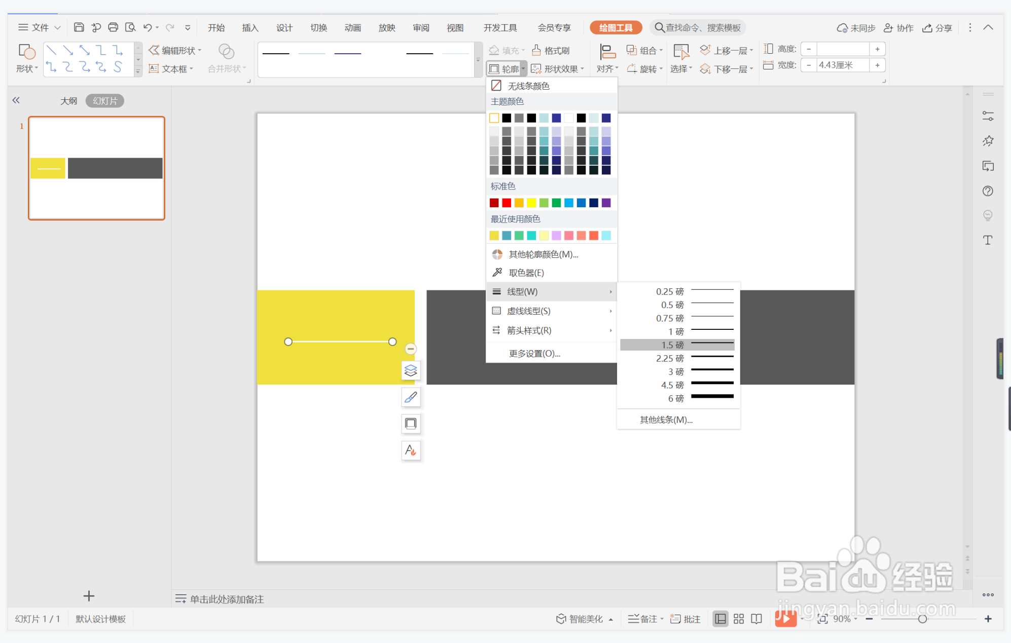The image size is (1011, 643).
Task: Pick the recent yellow color swatch
Action: pyautogui.click(x=494, y=235)
